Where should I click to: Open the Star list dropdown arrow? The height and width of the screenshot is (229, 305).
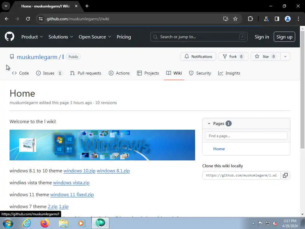285,56
